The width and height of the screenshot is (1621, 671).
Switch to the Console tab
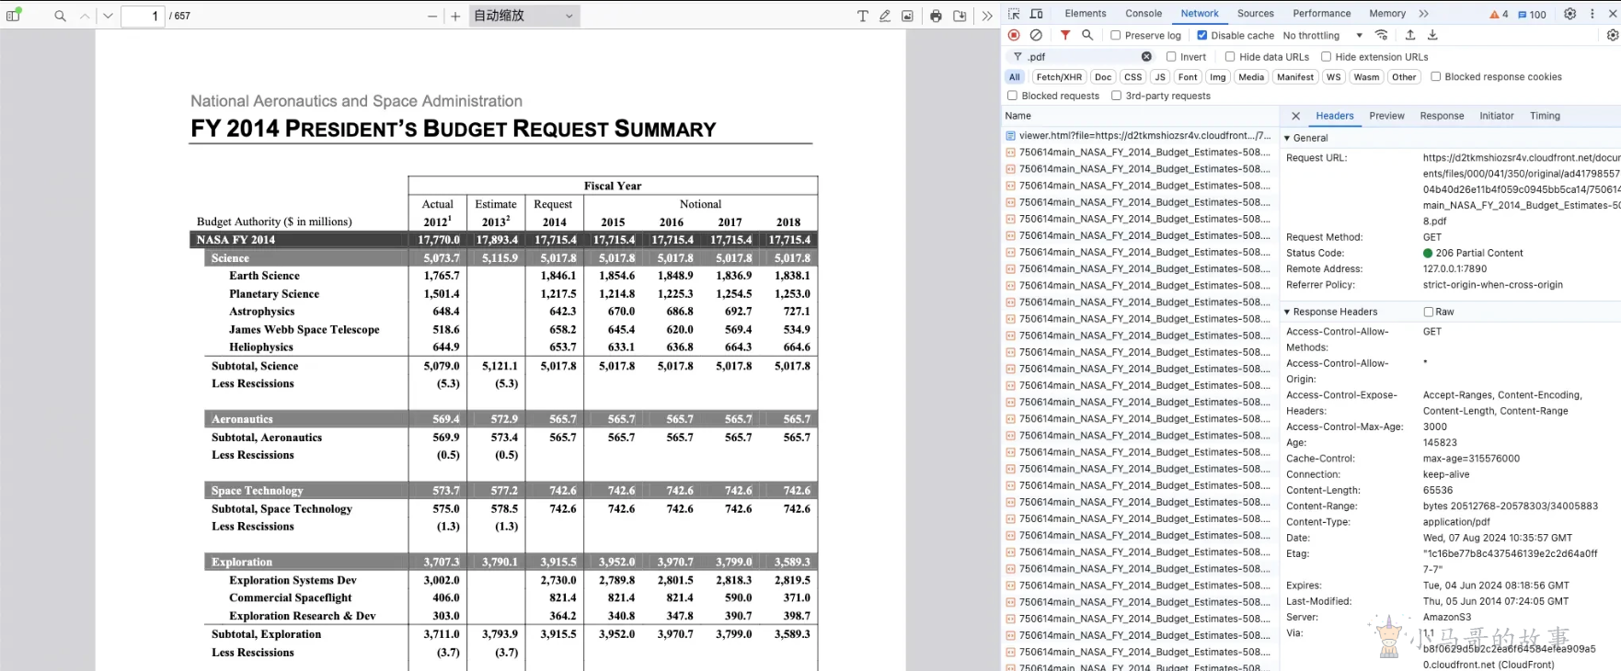pos(1144,14)
